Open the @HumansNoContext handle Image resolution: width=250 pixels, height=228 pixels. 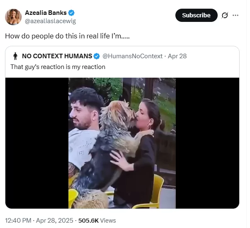click(132, 56)
